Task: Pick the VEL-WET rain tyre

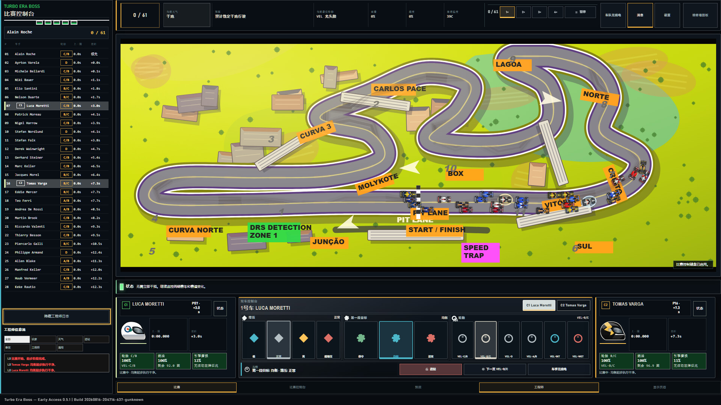Action: point(578,340)
